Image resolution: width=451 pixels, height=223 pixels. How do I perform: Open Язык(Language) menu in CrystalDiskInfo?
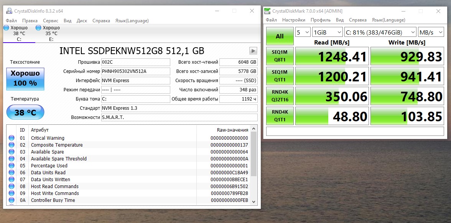coord(132,21)
